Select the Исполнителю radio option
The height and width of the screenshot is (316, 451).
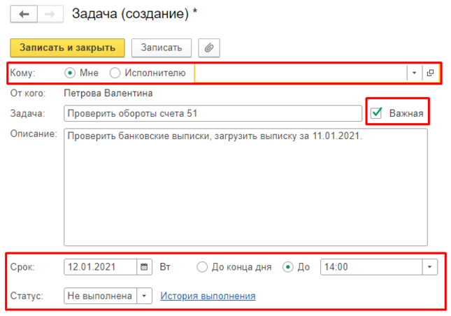[x=115, y=73]
